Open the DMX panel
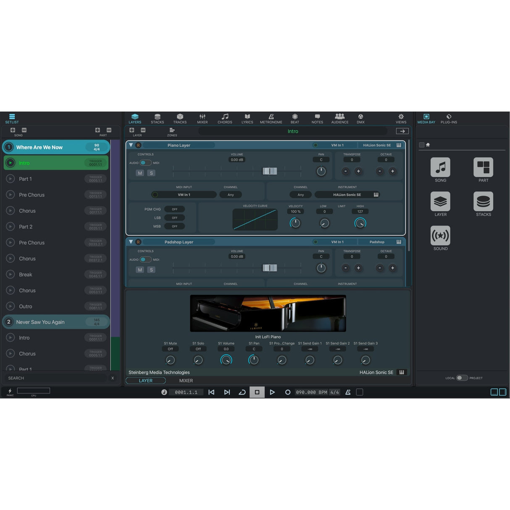510x510 pixels. pyautogui.click(x=360, y=118)
